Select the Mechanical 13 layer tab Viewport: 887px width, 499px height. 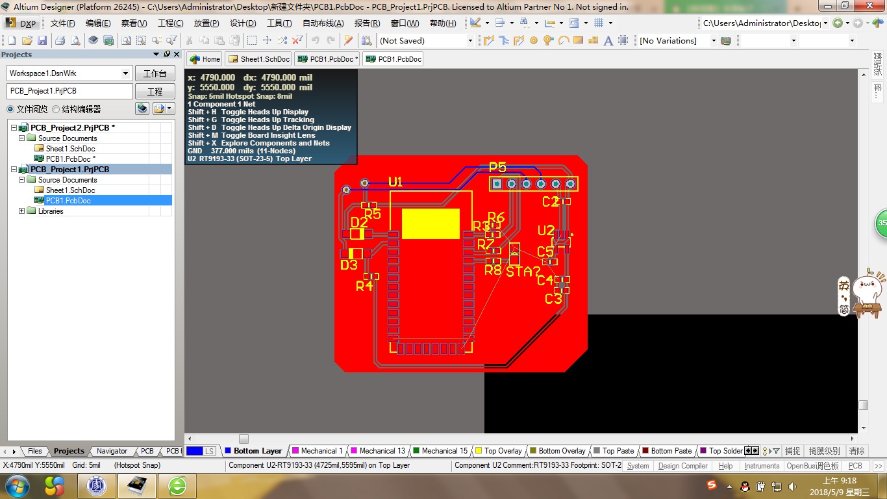[378, 451]
